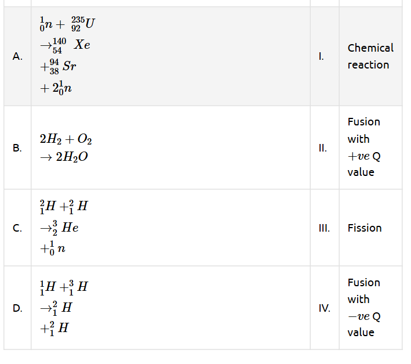This screenshot has width=411, height=364.
Task: Click Roman numeral III
Action: (323, 228)
